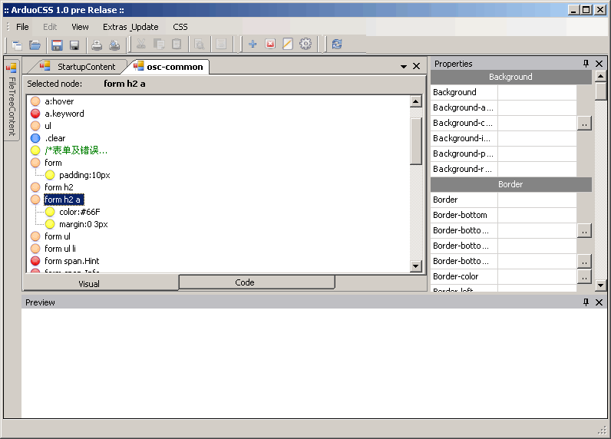Select the highlighted form h2 a node
This screenshot has height=439, width=611.
[x=64, y=200]
